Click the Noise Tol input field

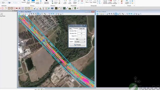point(81,36)
